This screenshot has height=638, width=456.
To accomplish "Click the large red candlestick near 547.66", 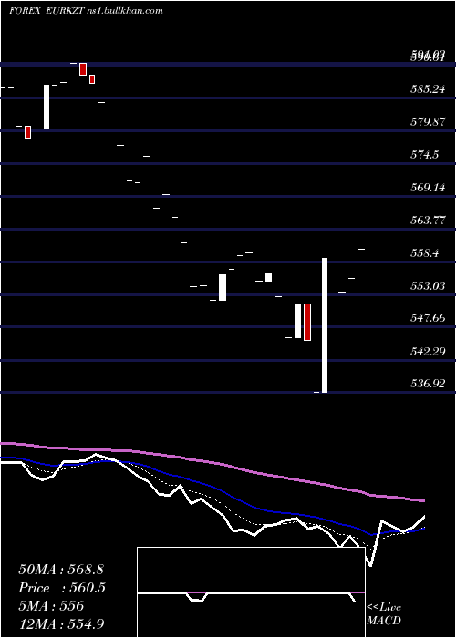I will [307, 322].
